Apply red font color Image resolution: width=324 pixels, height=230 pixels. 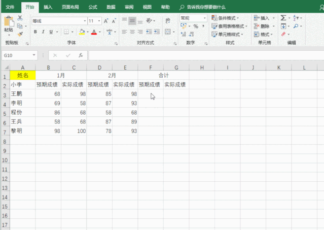point(94,31)
